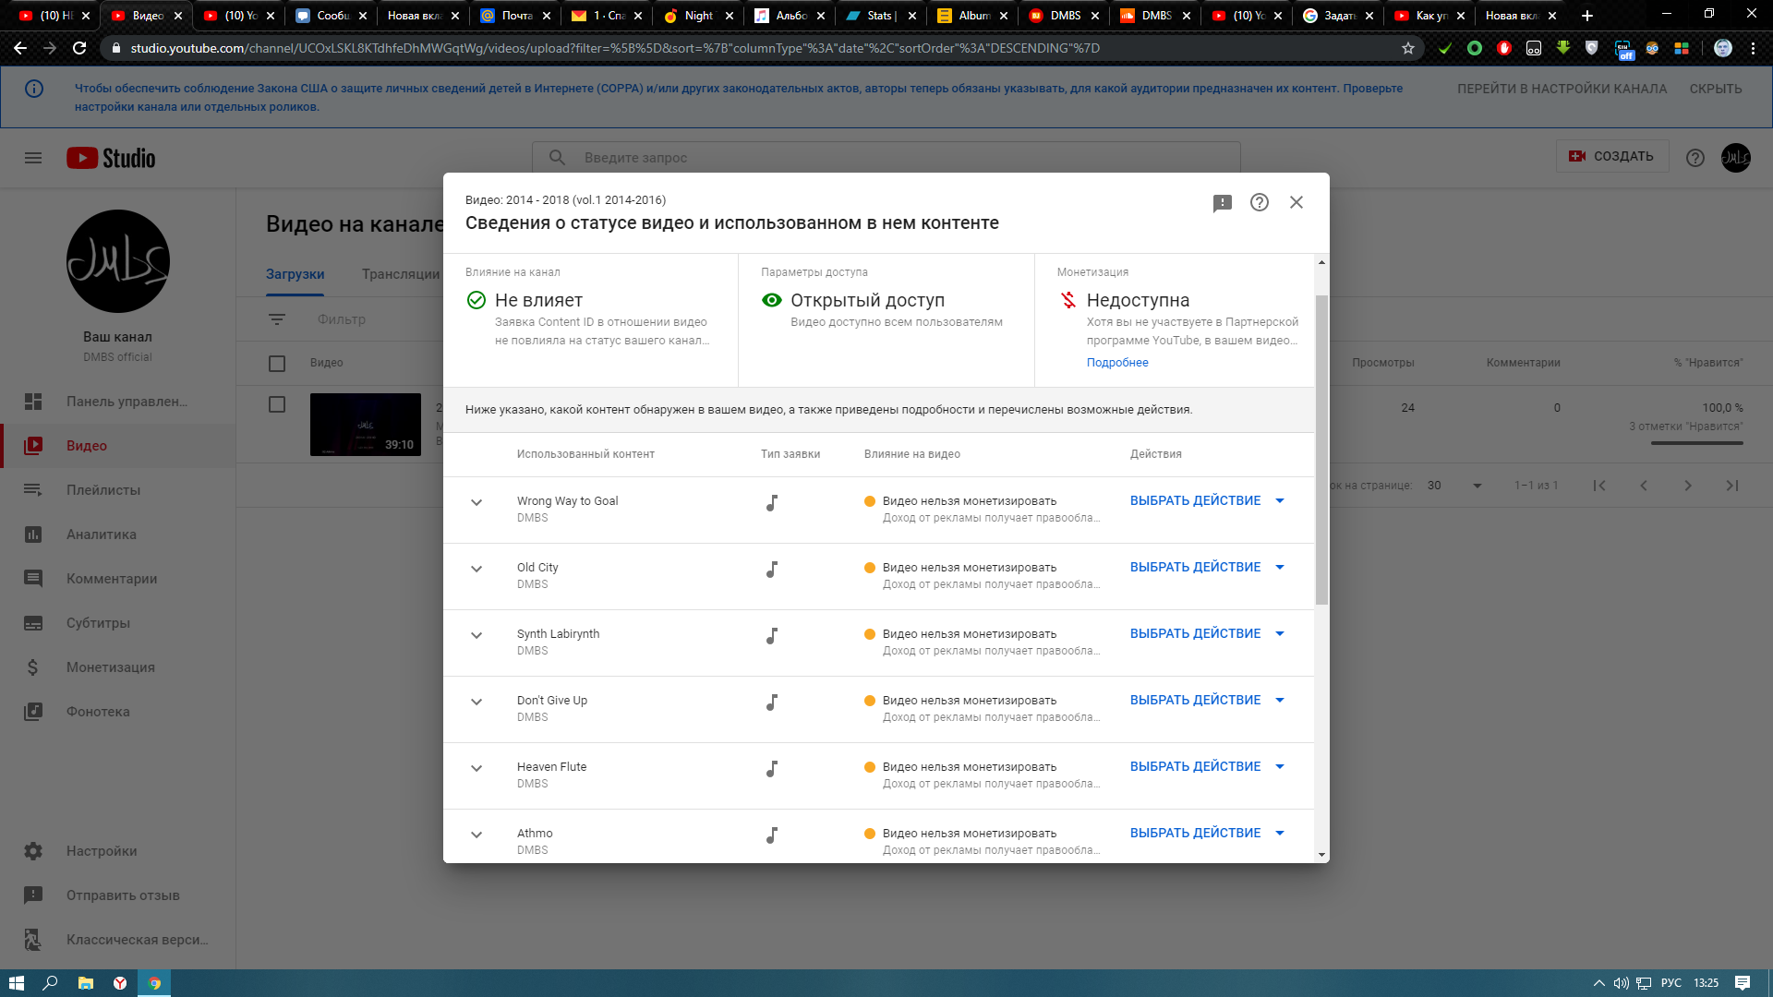Viewport: 1773px width, 997px height.
Task: Open action dropdown for Don't Give Up
Action: (x=1207, y=700)
